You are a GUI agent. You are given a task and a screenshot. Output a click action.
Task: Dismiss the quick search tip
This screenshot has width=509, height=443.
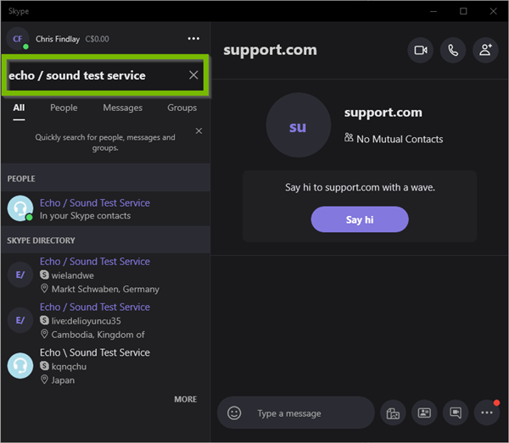(x=199, y=131)
